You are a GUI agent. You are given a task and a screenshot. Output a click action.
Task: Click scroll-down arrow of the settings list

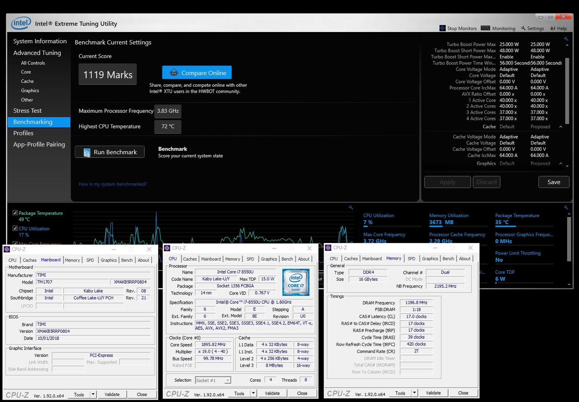coord(567,166)
